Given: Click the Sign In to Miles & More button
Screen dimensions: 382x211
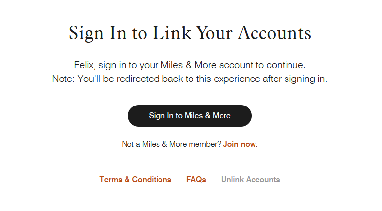Looking at the screenshot, I should 190,116.
